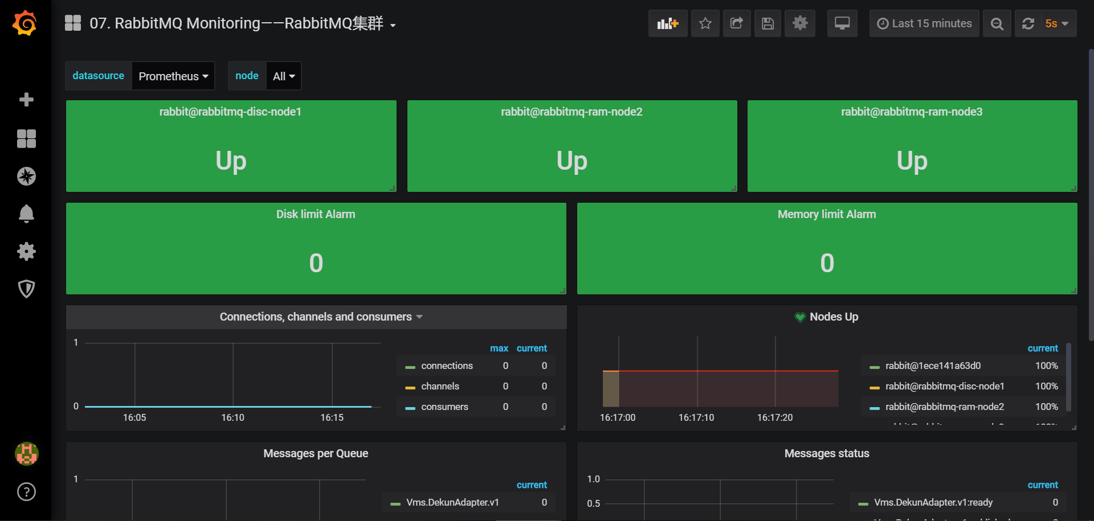Image resolution: width=1094 pixels, height=521 pixels.
Task: Click the datasource variable label
Action: (98, 76)
